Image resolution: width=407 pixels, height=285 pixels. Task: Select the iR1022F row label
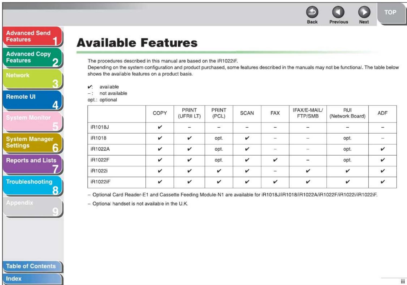pyautogui.click(x=100, y=160)
